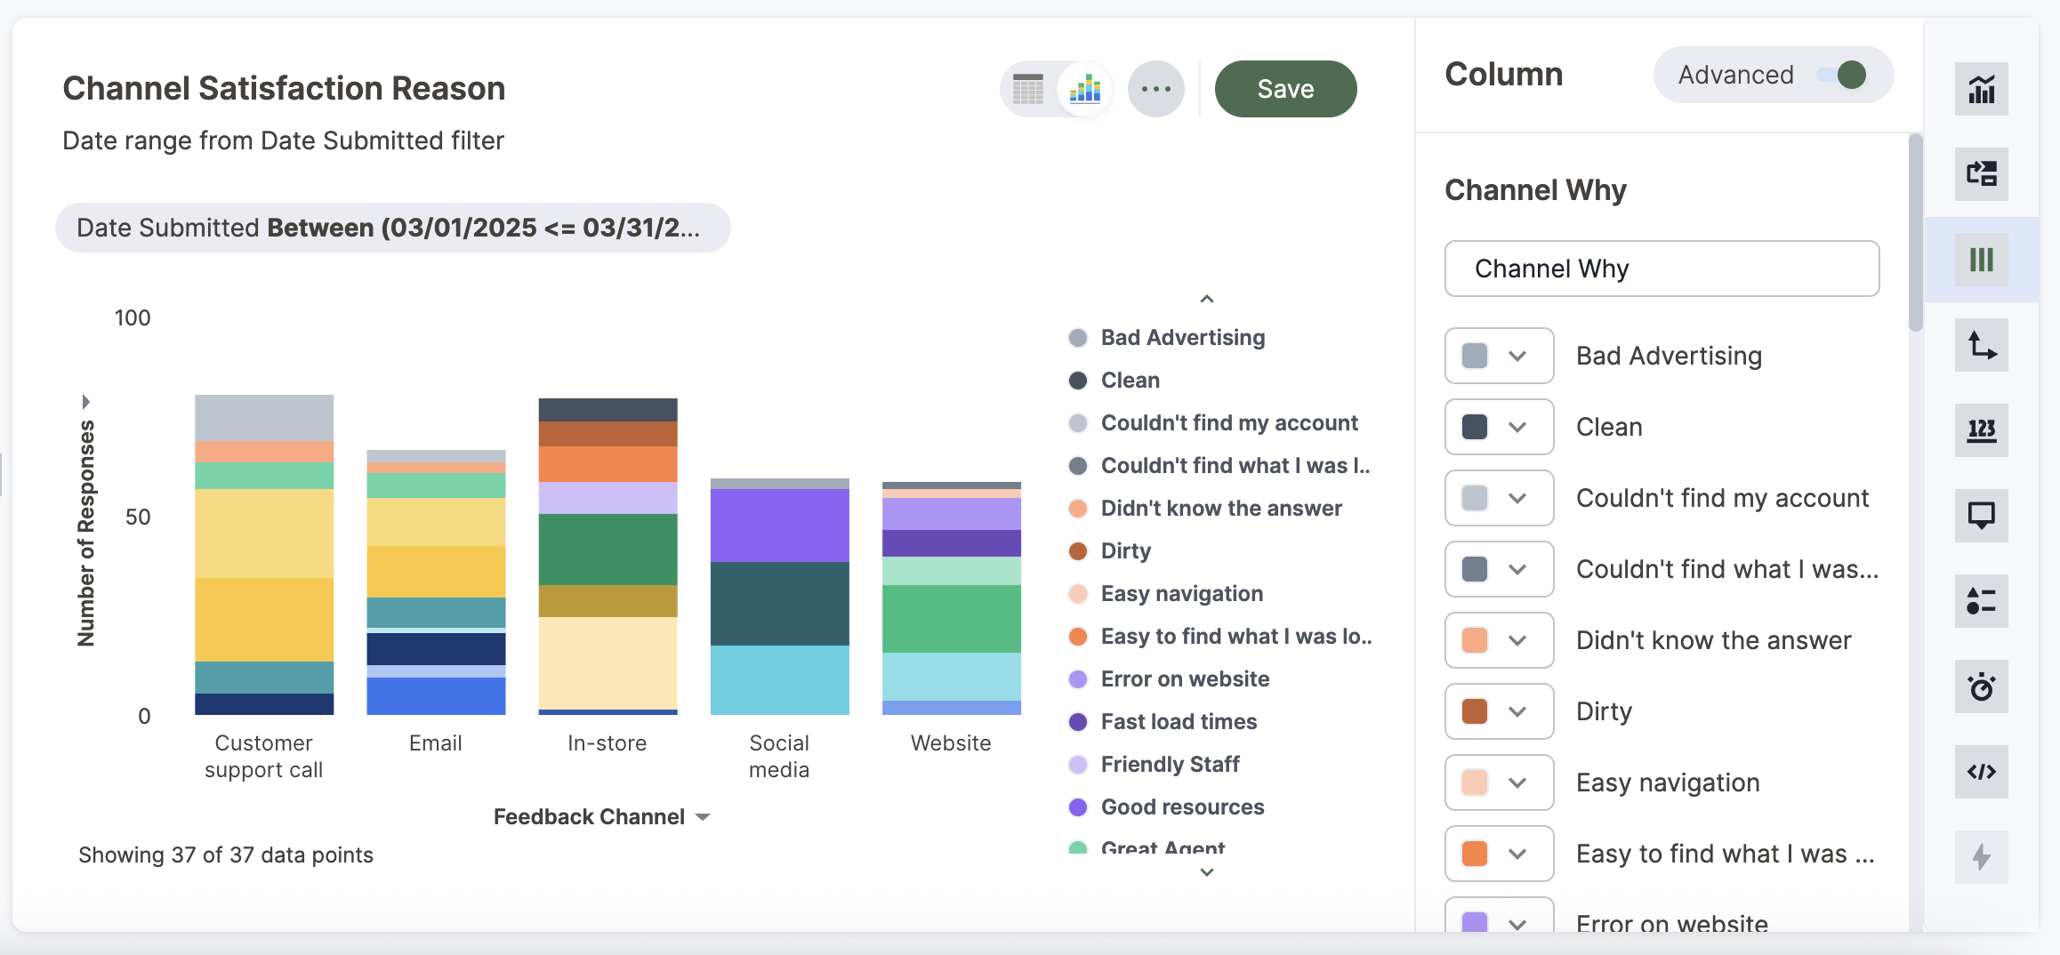The width and height of the screenshot is (2060, 955).
Task: Select the columns settings tab in sidebar
Action: tap(1981, 260)
